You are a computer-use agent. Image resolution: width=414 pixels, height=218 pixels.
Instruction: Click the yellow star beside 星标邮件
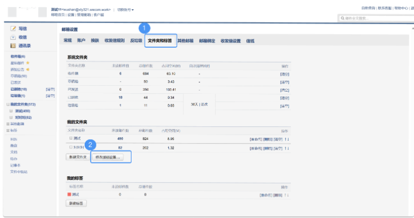[x=28, y=63]
